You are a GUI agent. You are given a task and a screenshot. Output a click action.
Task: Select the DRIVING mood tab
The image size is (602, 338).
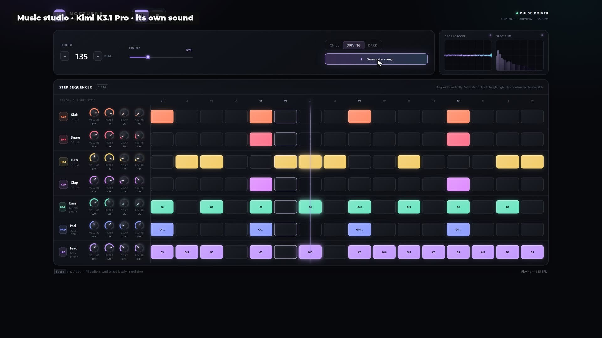(x=354, y=45)
